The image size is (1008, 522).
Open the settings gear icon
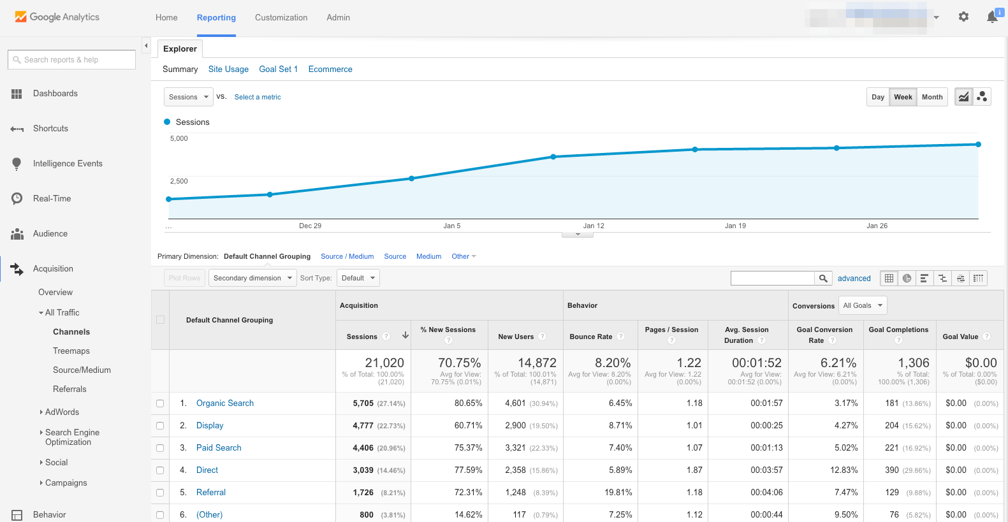point(963,17)
